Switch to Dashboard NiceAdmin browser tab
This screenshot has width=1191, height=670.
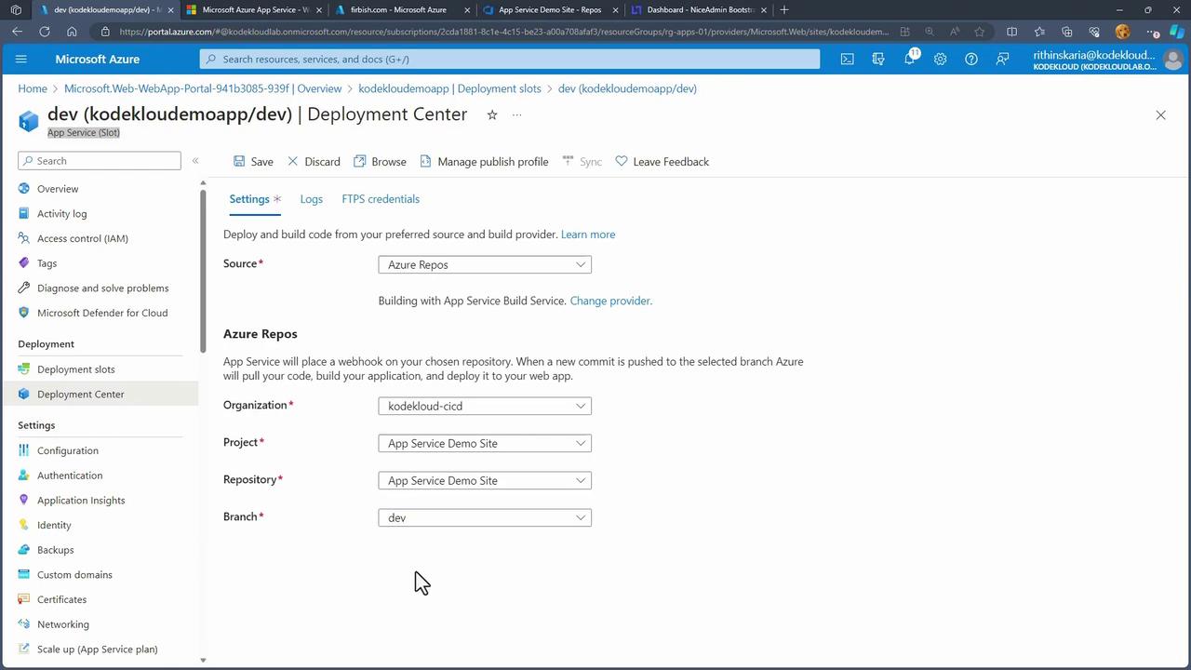pos(698,10)
